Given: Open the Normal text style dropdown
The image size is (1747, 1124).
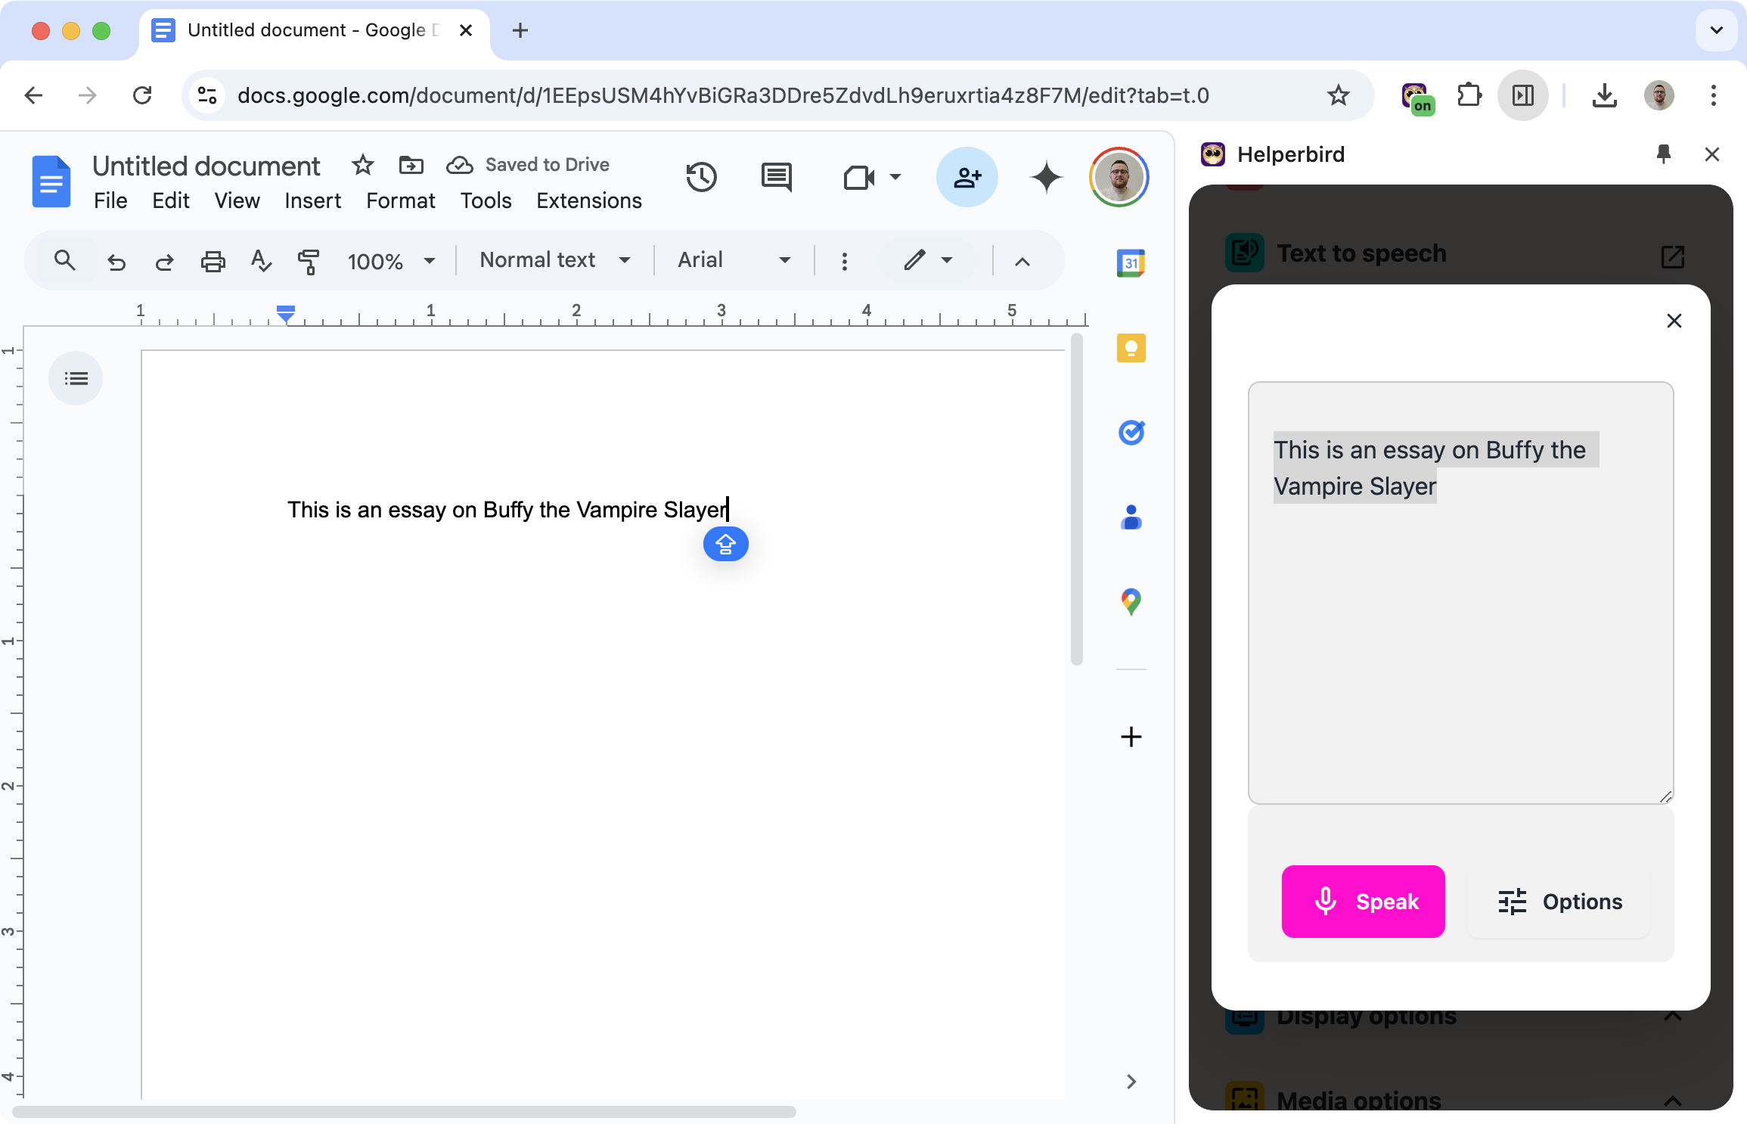Looking at the screenshot, I should click(554, 260).
